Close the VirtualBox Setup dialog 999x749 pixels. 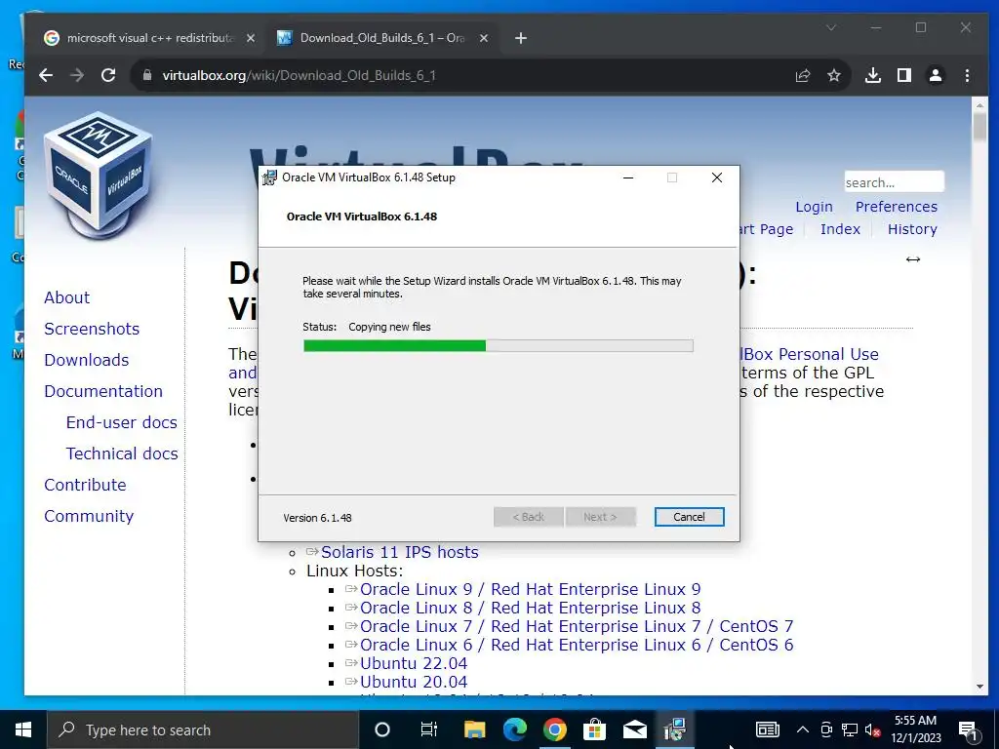click(x=717, y=177)
